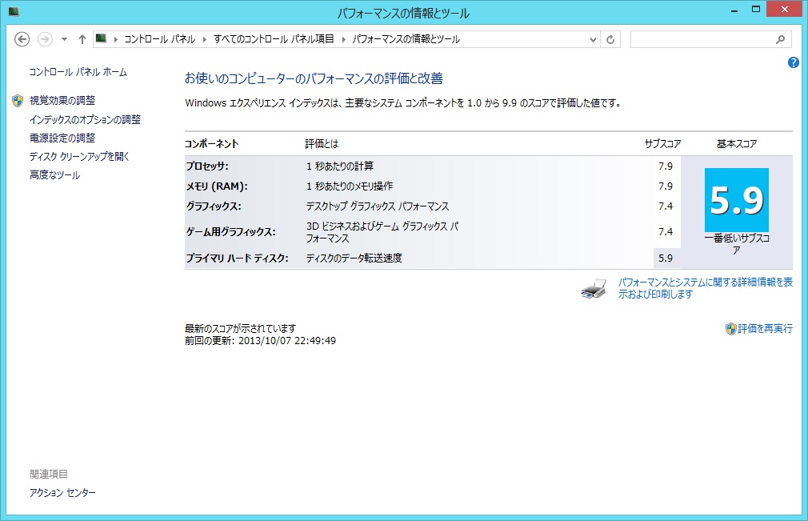The height and width of the screenshot is (521, 808).
Task: Click the shield icon beside 視覚効果の調整
Action: pyautogui.click(x=18, y=101)
